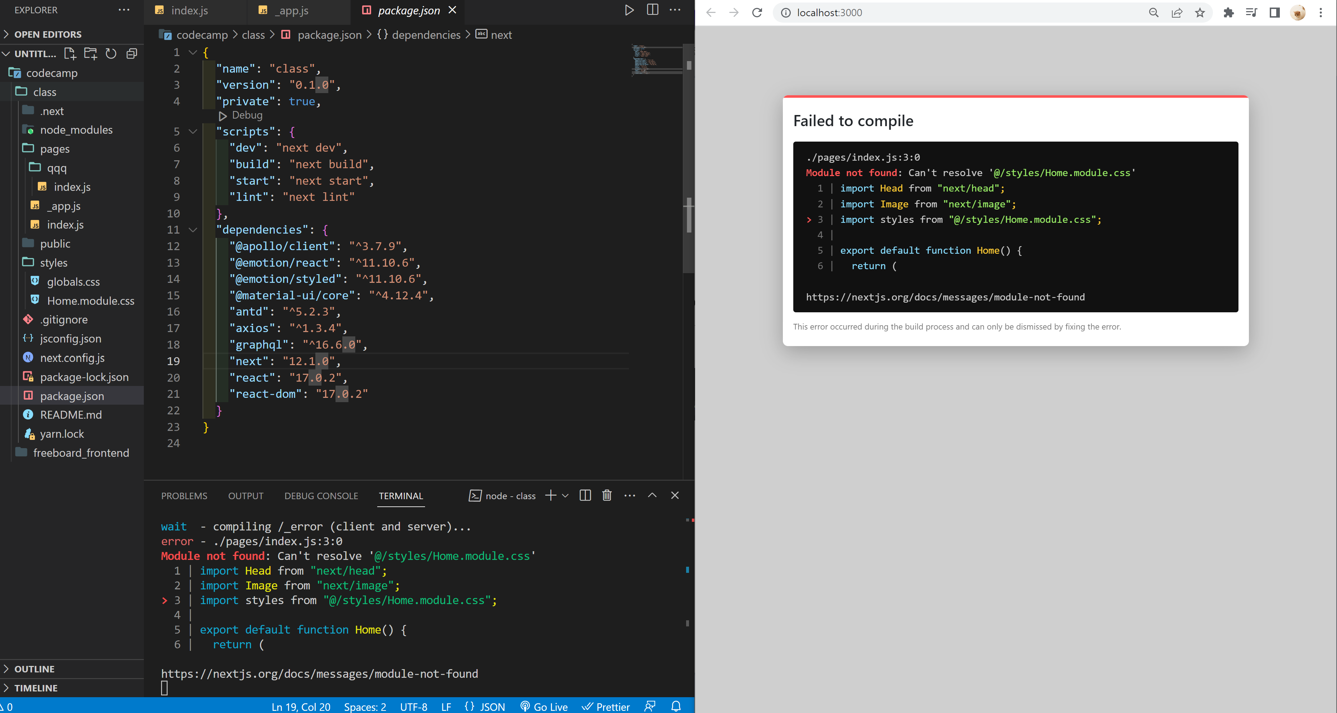Image resolution: width=1337 pixels, height=713 pixels.
Task: Start Go Live server
Action: click(544, 706)
